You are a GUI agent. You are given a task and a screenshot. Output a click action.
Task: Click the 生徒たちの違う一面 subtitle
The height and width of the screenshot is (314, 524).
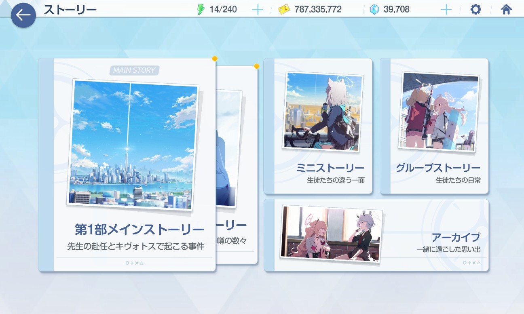[336, 180]
